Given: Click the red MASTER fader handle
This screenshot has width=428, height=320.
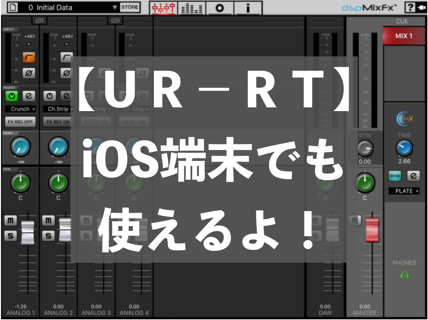Looking at the screenshot, I should (372, 230).
